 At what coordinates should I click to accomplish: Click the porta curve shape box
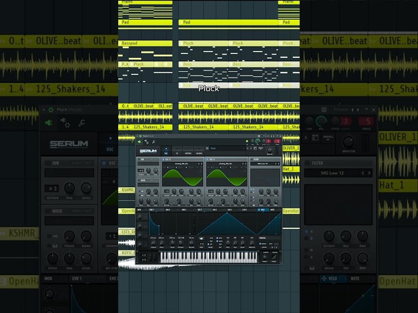pyautogui.click(x=274, y=257)
